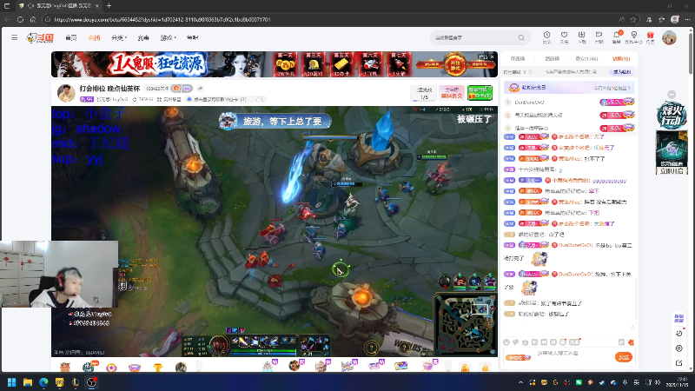Image resolution: width=695 pixels, height=391 pixels.
Task: Open the Windows Start menu
Action: pos(12,382)
